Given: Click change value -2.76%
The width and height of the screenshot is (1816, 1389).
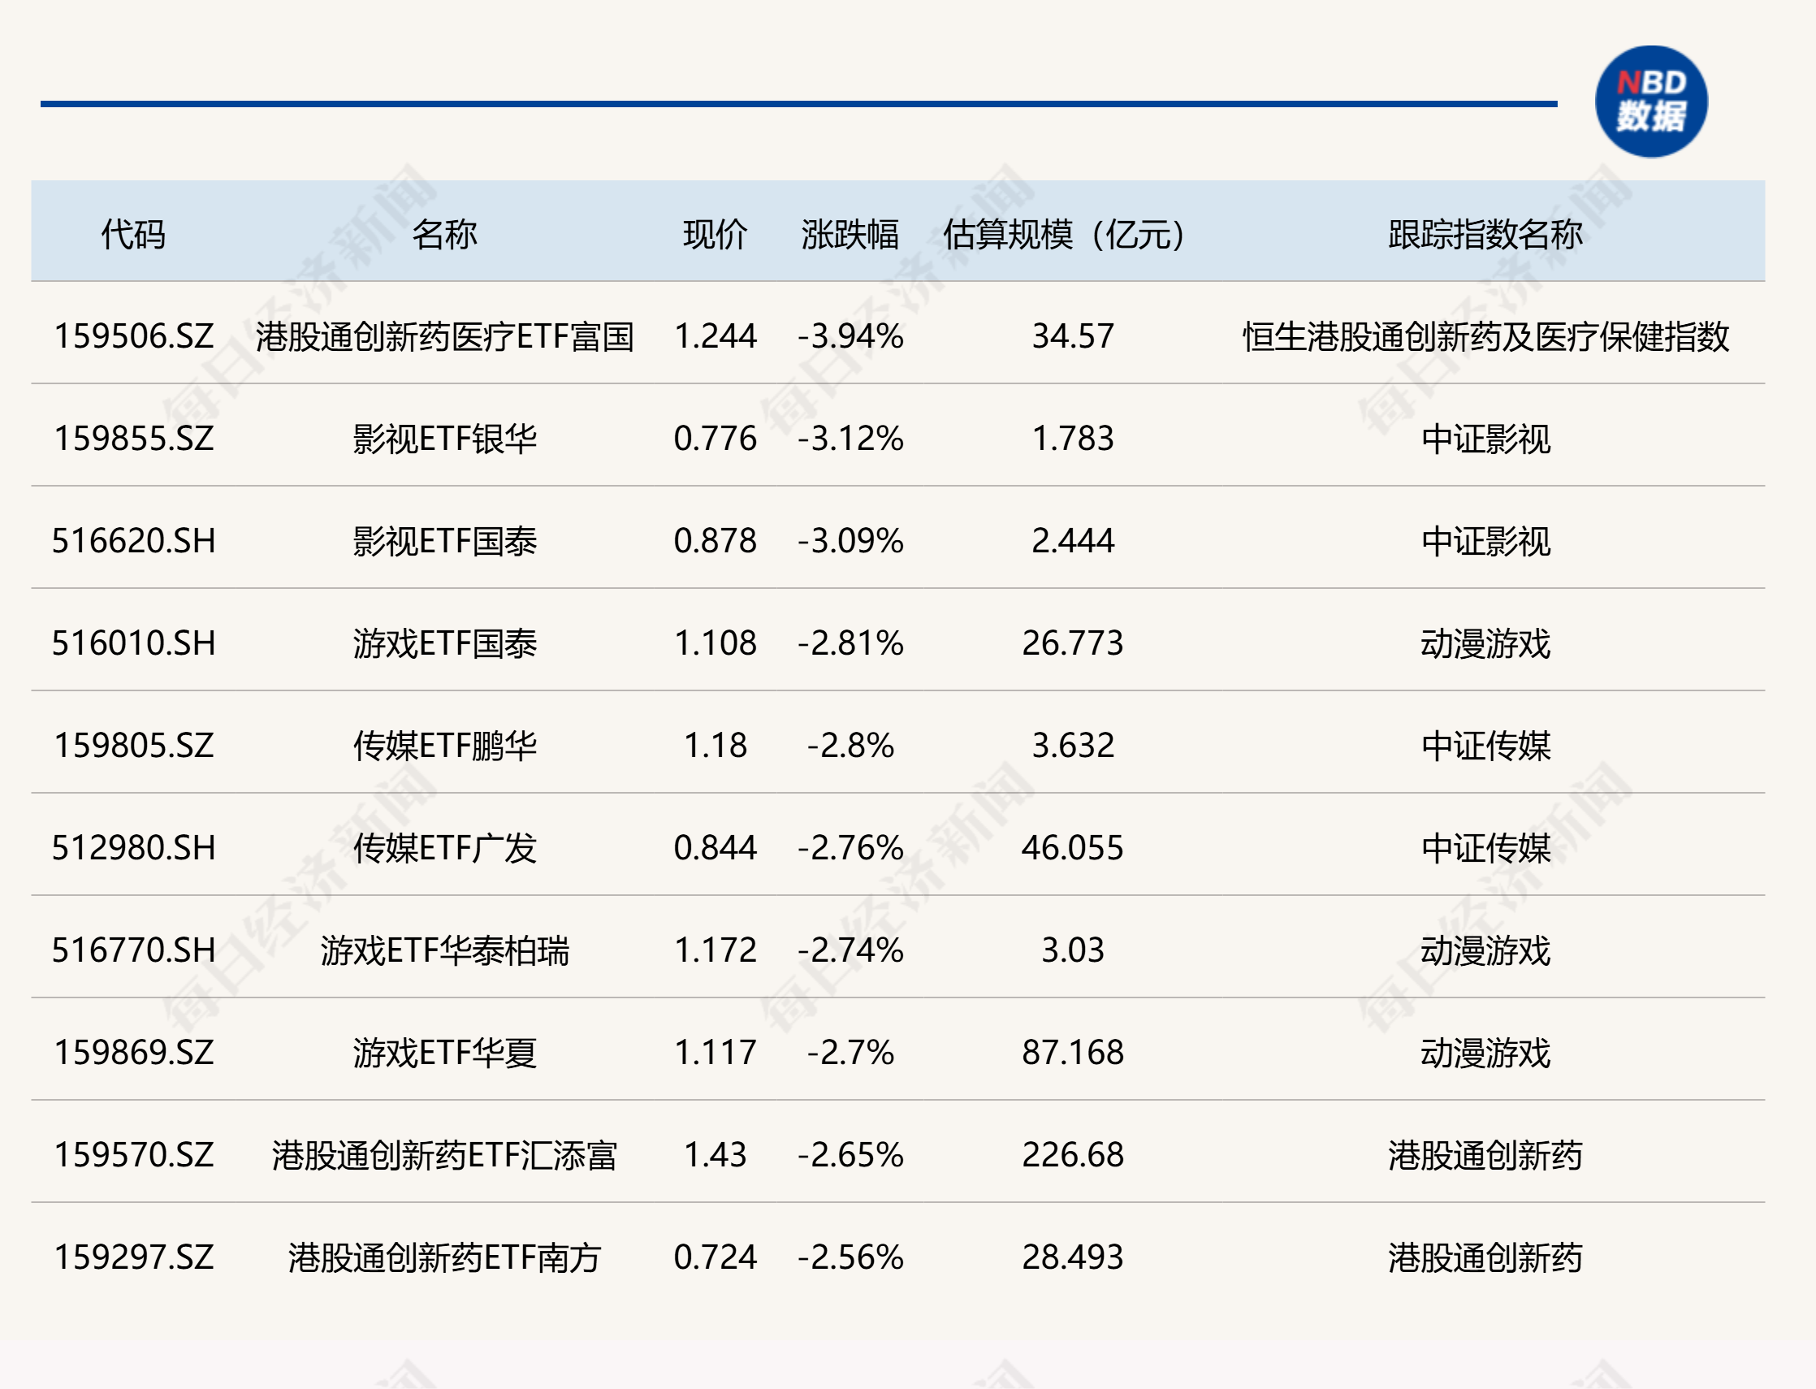Looking at the screenshot, I should coord(850,849).
